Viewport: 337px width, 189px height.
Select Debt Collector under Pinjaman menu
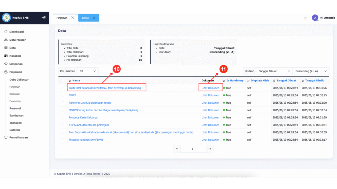tap(19, 79)
